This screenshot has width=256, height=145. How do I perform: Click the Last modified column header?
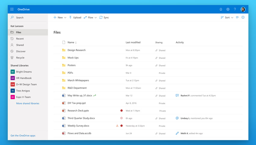133,42
